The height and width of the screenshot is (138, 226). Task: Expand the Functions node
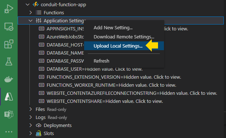(x=31, y=12)
